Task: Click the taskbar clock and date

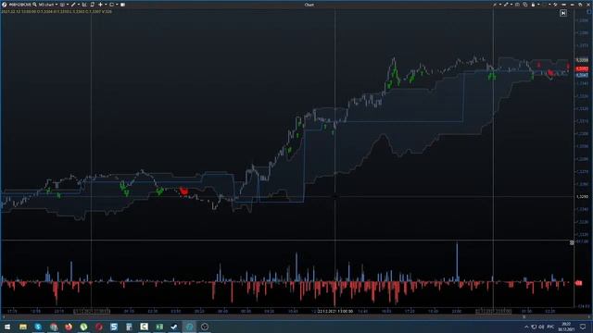Action: (x=566, y=327)
